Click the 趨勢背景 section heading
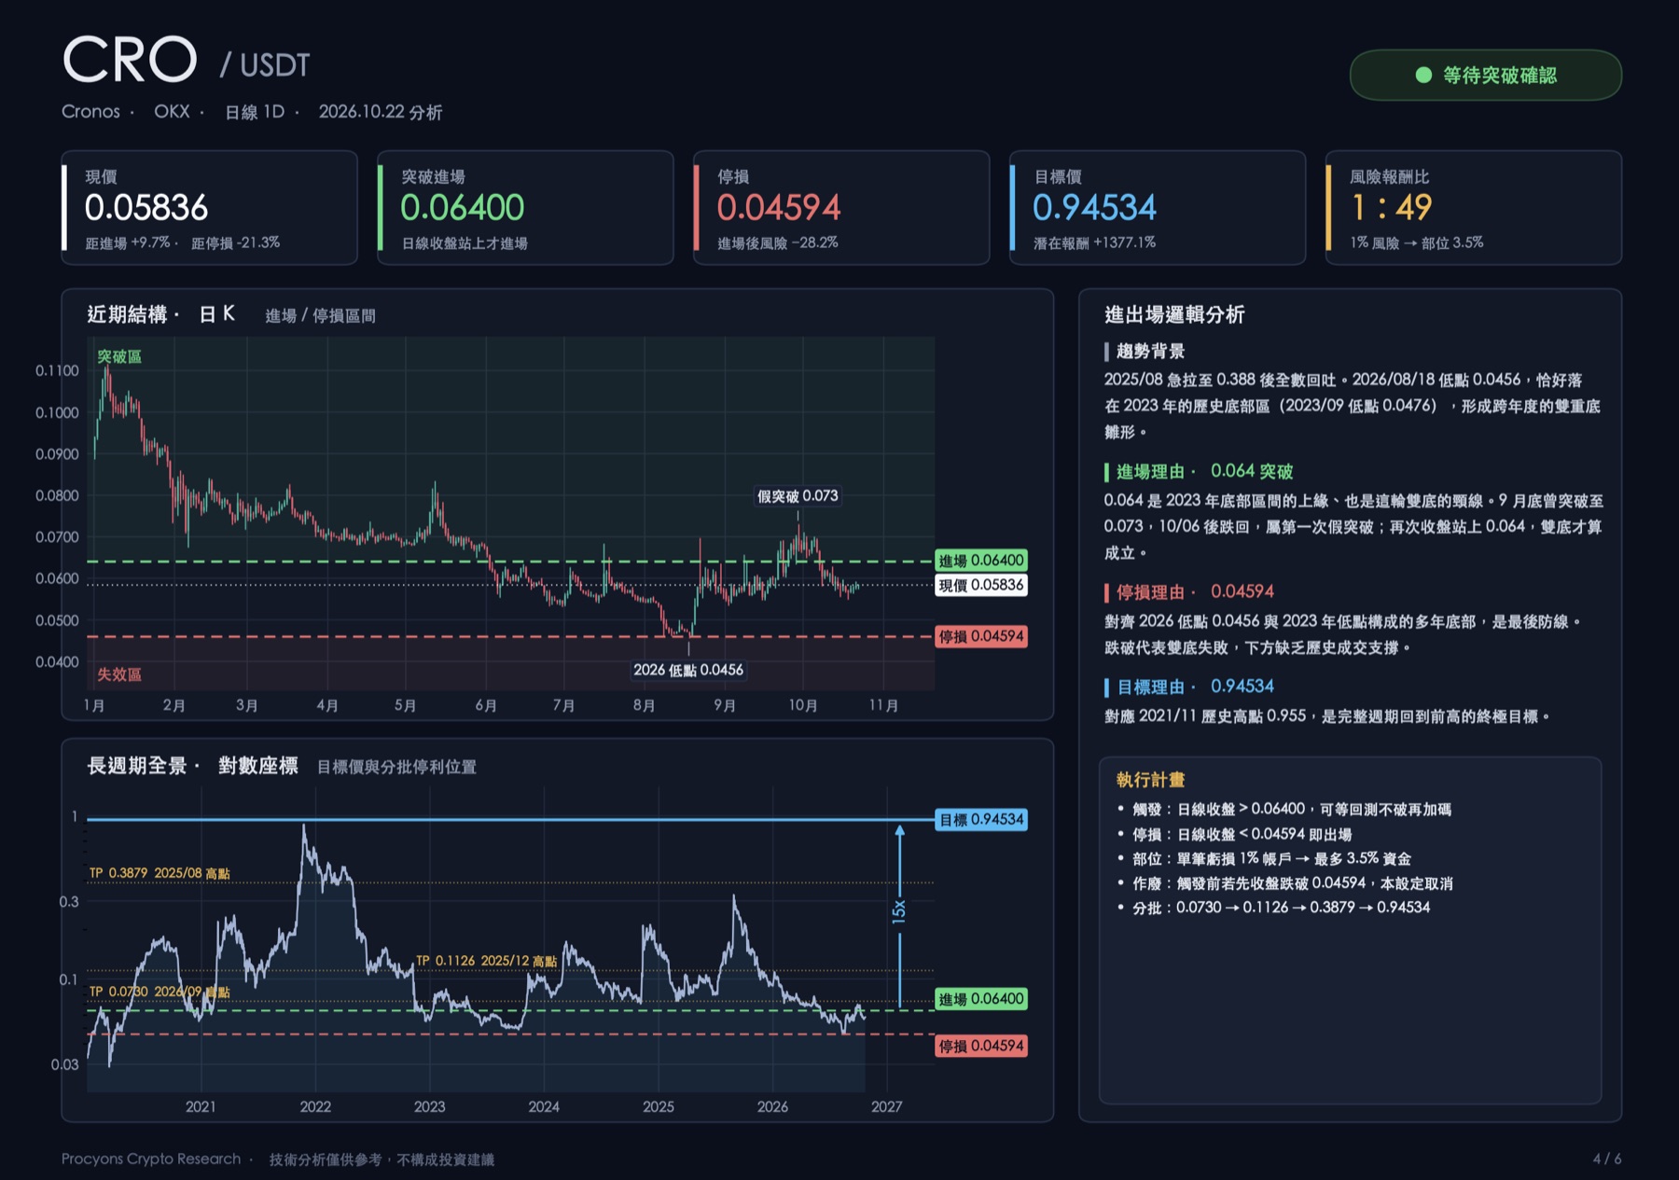The width and height of the screenshot is (1679, 1180). tap(1150, 352)
